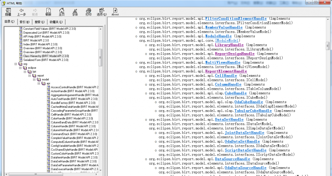Open Index (BIRT Model API 2.3.0) topic
Viewport: 332px width, 176px height.
click(x=40, y=44)
